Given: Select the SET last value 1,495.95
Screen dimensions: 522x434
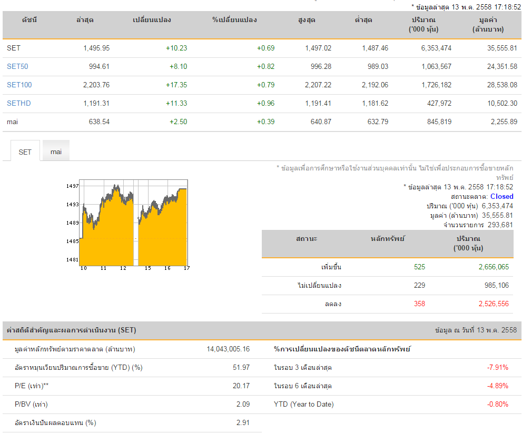Looking at the screenshot, I should [96, 48].
